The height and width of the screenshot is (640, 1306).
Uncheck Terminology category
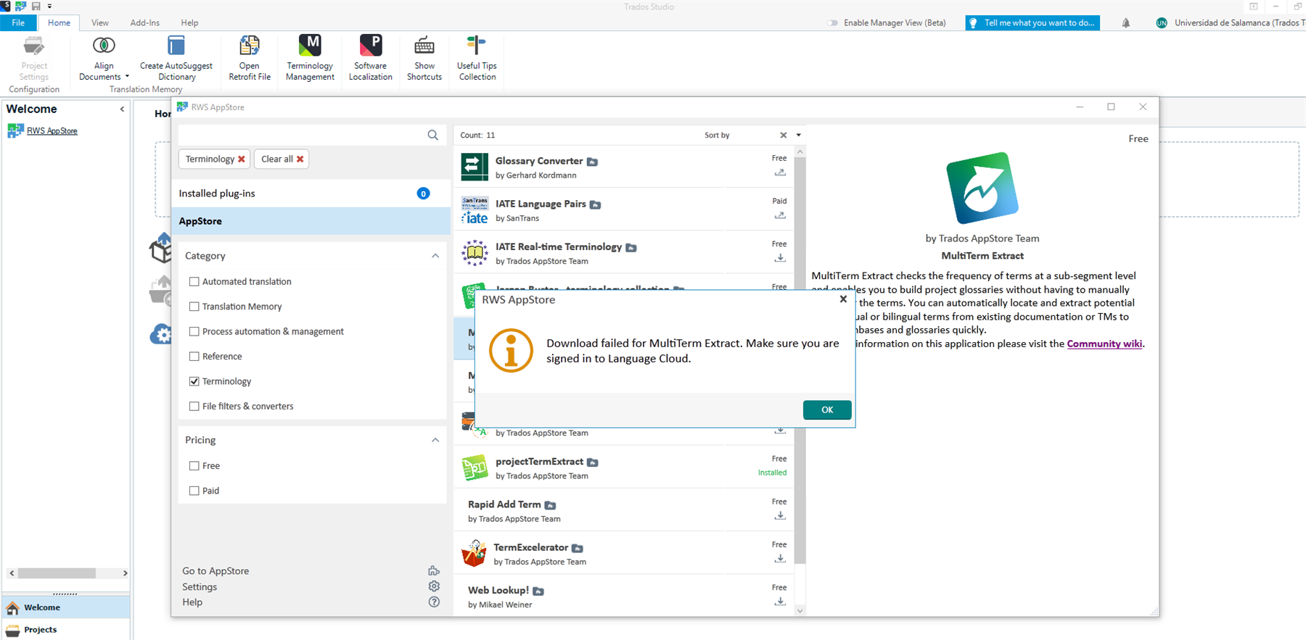tap(194, 381)
